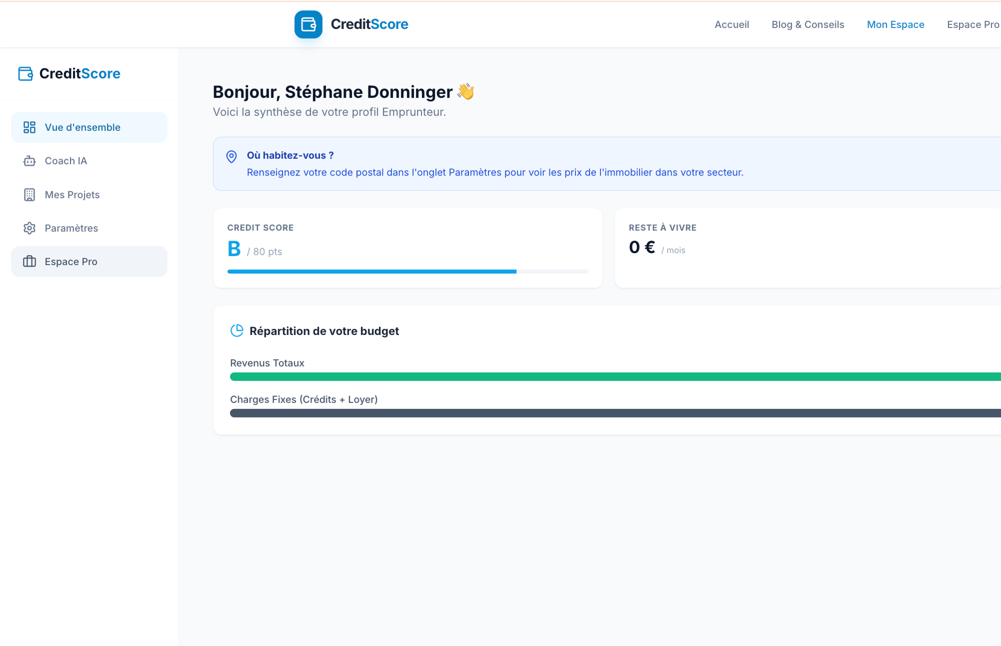This screenshot has width=1001, height=646.
Task: Open Blog & Conseils navigation item
Action: pyautogui.click(x=807, y=24)
